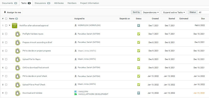
Task: Click the task icon for Download and Validate
Action: 18,93
